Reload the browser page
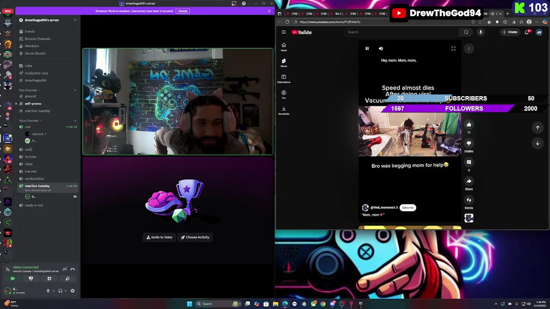Screen dimensions: 550x309 tap(287, 22)
